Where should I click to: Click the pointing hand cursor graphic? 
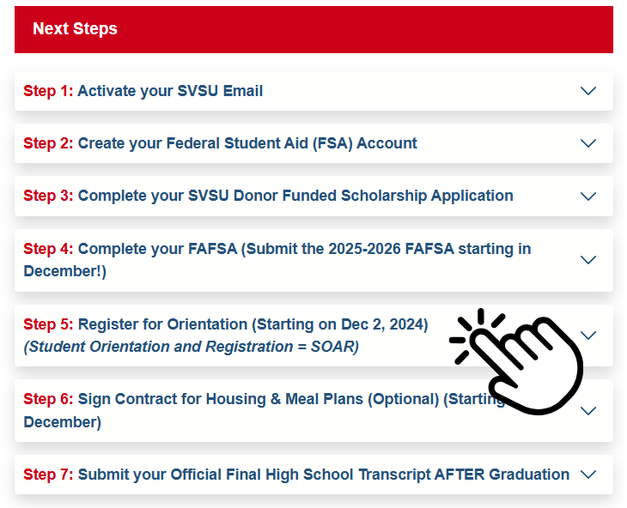[x=521, y=360]
